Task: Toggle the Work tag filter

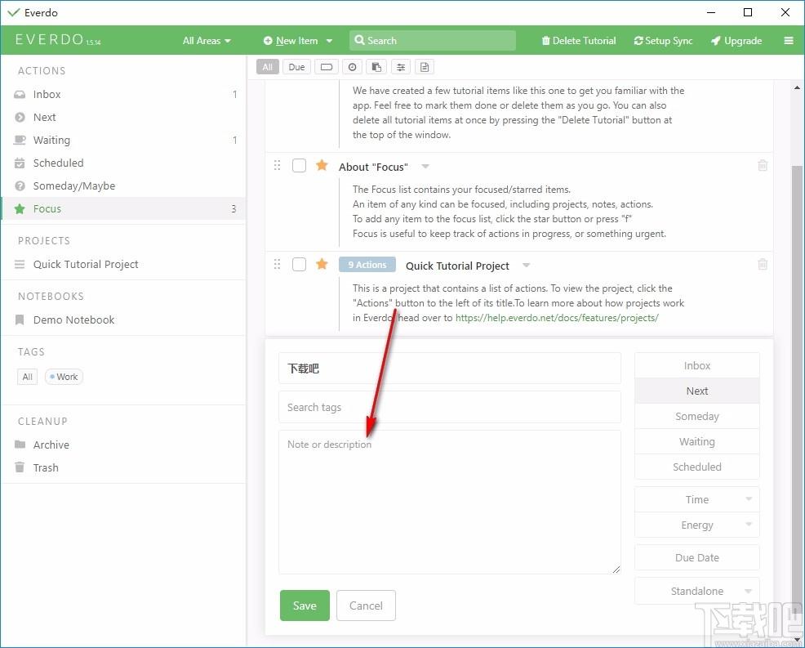Action: 64,377
